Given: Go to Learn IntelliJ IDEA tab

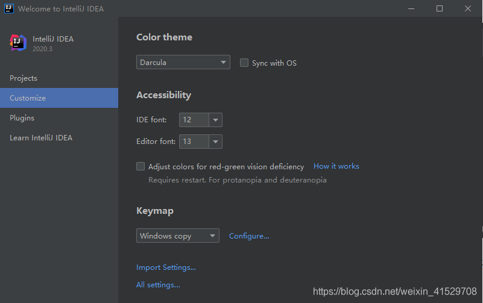Looking at the screenshot, I should click(41, 138).
